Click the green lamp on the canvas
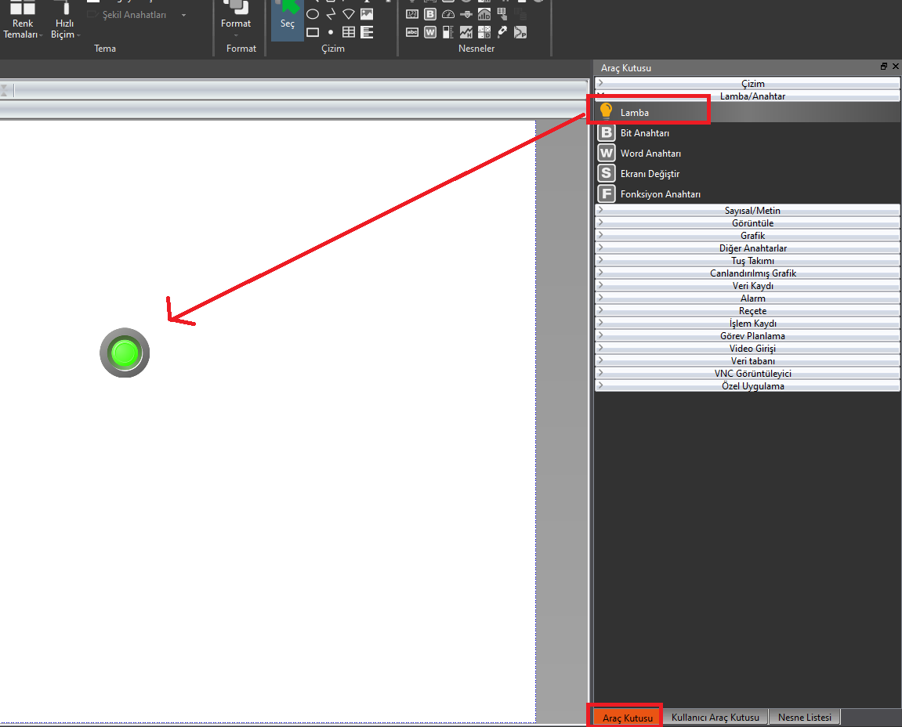 click(125, 353)
